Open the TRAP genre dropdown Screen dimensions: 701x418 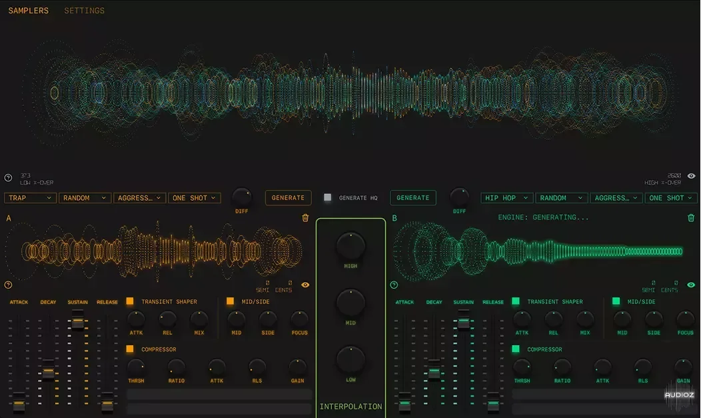coord(30,197)
